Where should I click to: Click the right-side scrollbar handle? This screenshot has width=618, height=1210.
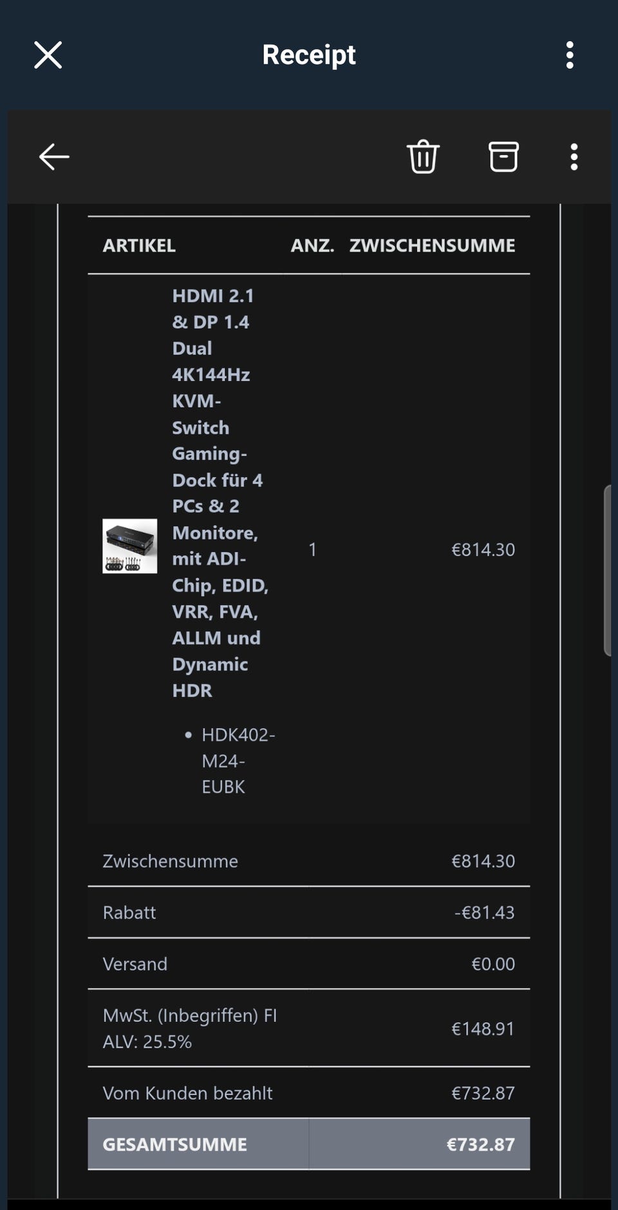coord(607,570)
